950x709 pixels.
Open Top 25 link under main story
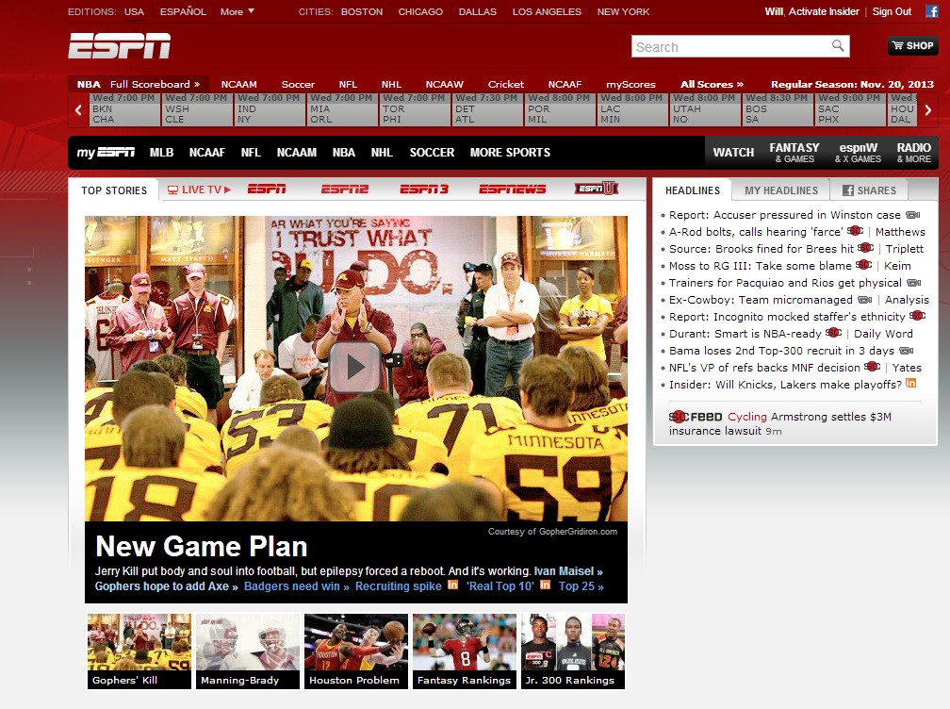point(581,586)
